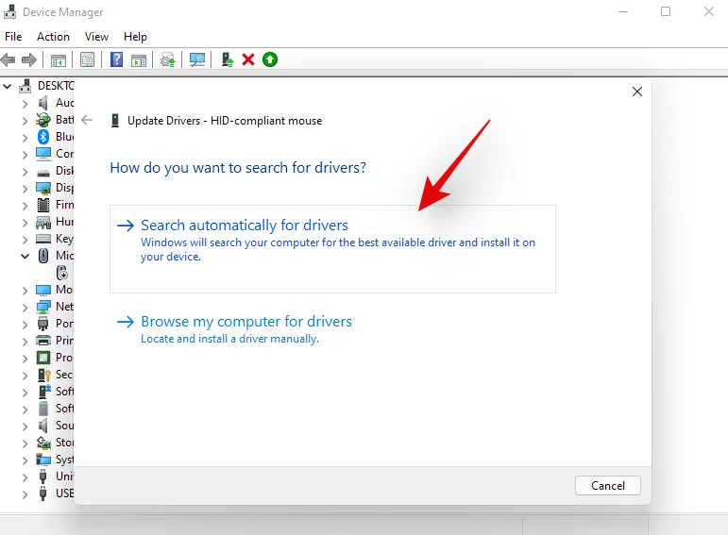Select the Human Interface Devices icon
The image size is (728, 535).
click(43, 222)
